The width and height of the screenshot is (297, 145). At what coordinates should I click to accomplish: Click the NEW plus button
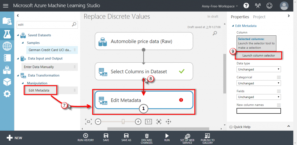pyautogui.click(x=15, y=138)
